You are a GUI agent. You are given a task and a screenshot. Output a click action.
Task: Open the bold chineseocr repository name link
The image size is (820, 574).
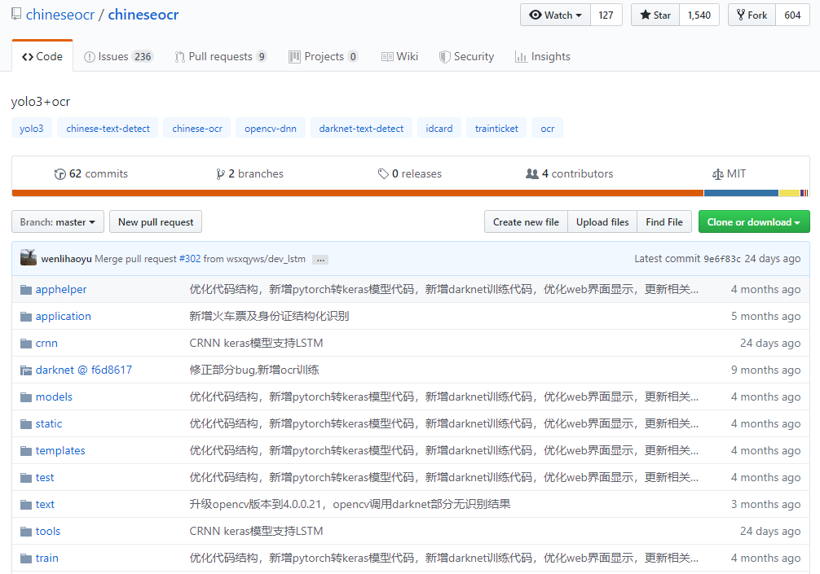(143, 15)
